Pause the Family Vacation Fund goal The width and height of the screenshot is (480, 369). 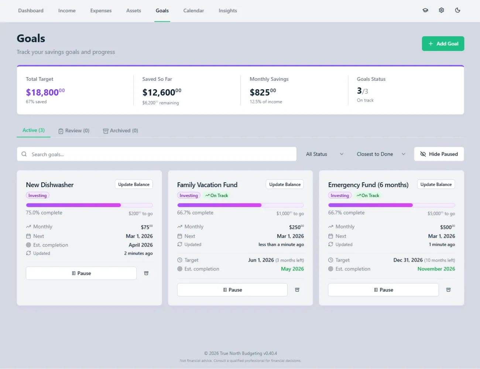(x=232, y=290)
